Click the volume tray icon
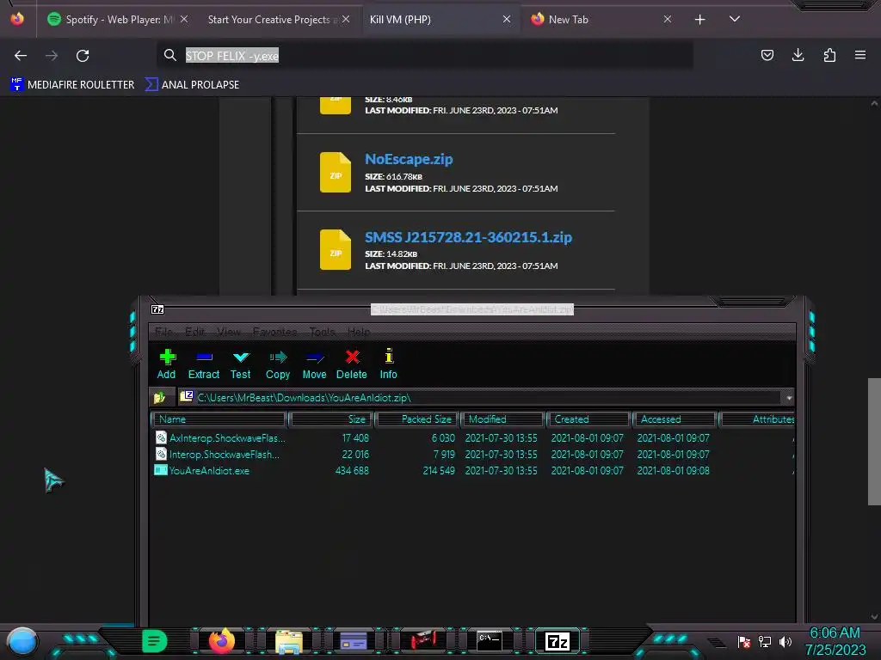The image size is (881, 660). coord(786,641)
